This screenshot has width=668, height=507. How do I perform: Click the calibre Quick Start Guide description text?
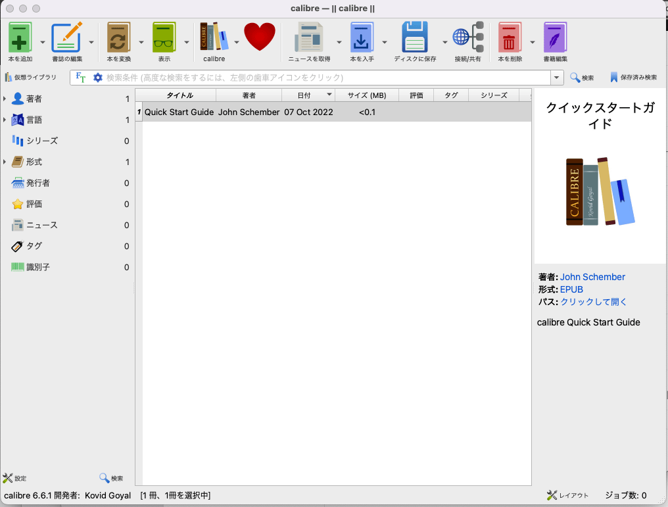(x=588, y=322)
